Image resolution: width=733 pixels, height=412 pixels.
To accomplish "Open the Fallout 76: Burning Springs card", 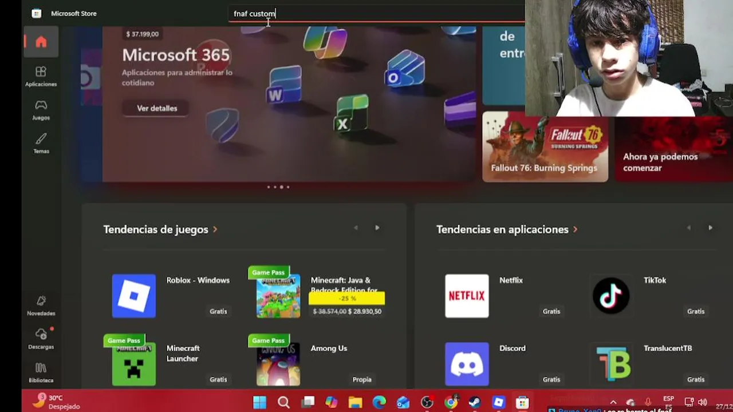I will pyautogui.click(x=545, y=146).
